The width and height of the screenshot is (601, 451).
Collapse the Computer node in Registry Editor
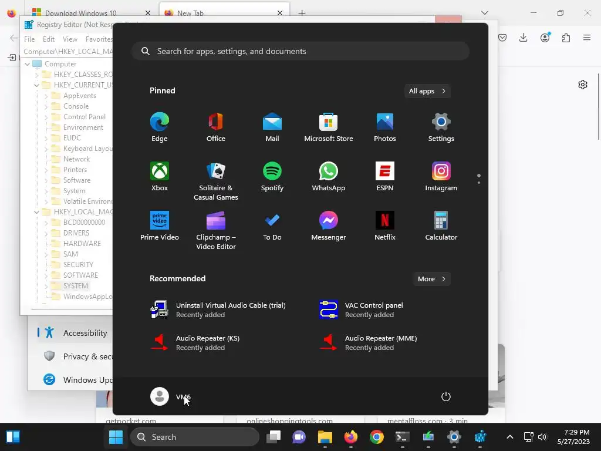coord(27,64)
